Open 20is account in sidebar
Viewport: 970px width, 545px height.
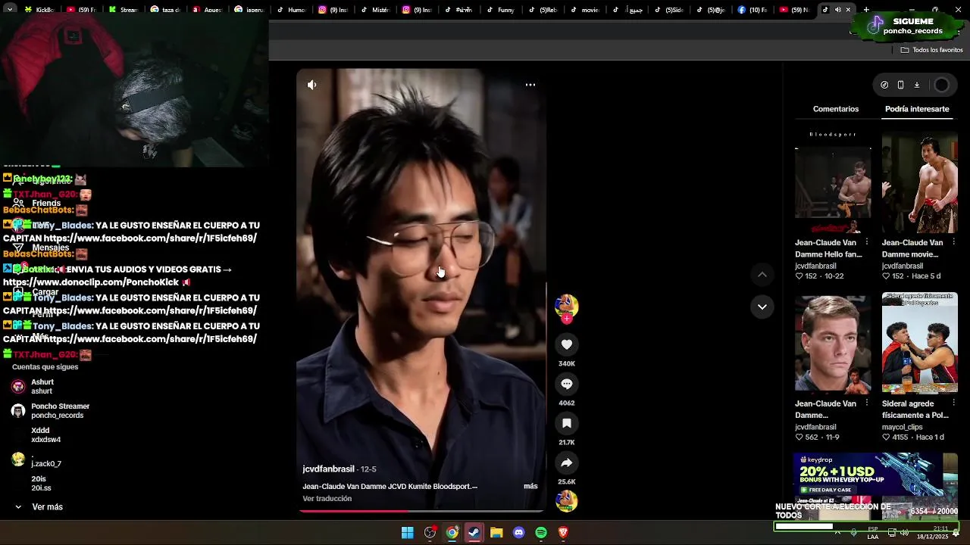[x=31, y=484]
